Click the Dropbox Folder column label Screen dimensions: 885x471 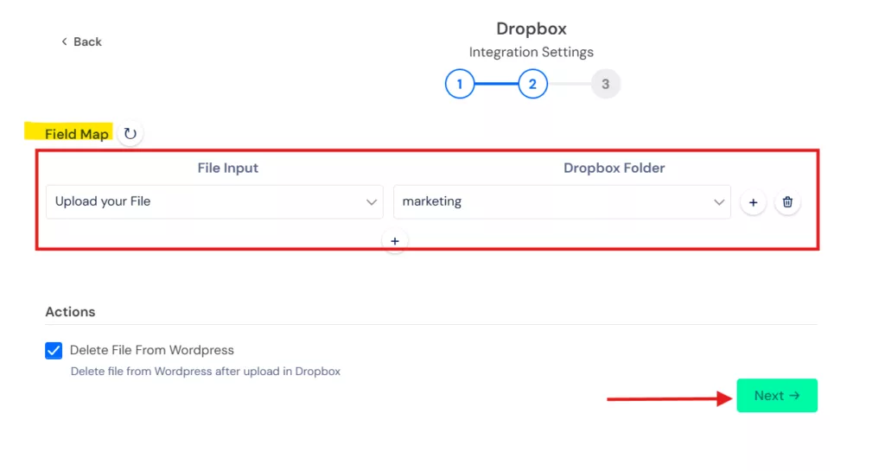[x=614, y=169]
